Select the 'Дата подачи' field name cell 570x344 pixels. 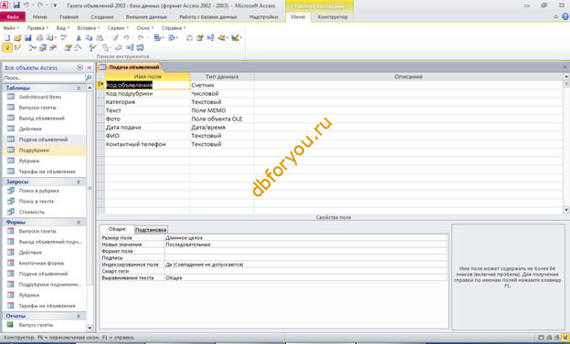[x=147, y=127]
